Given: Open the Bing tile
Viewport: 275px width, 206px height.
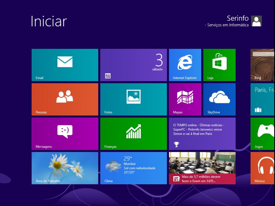Looking at the screenshot, I should (x=262, y=65).
